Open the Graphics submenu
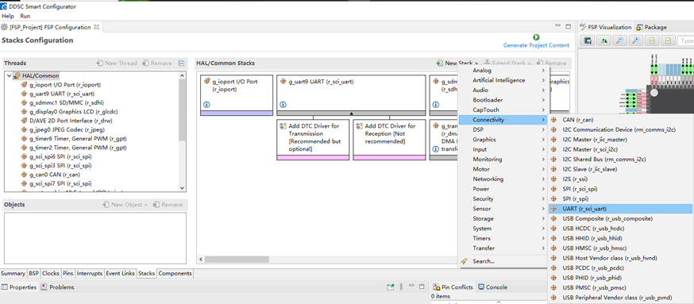This screenshot has width=694, height=304. pos(503,140)
